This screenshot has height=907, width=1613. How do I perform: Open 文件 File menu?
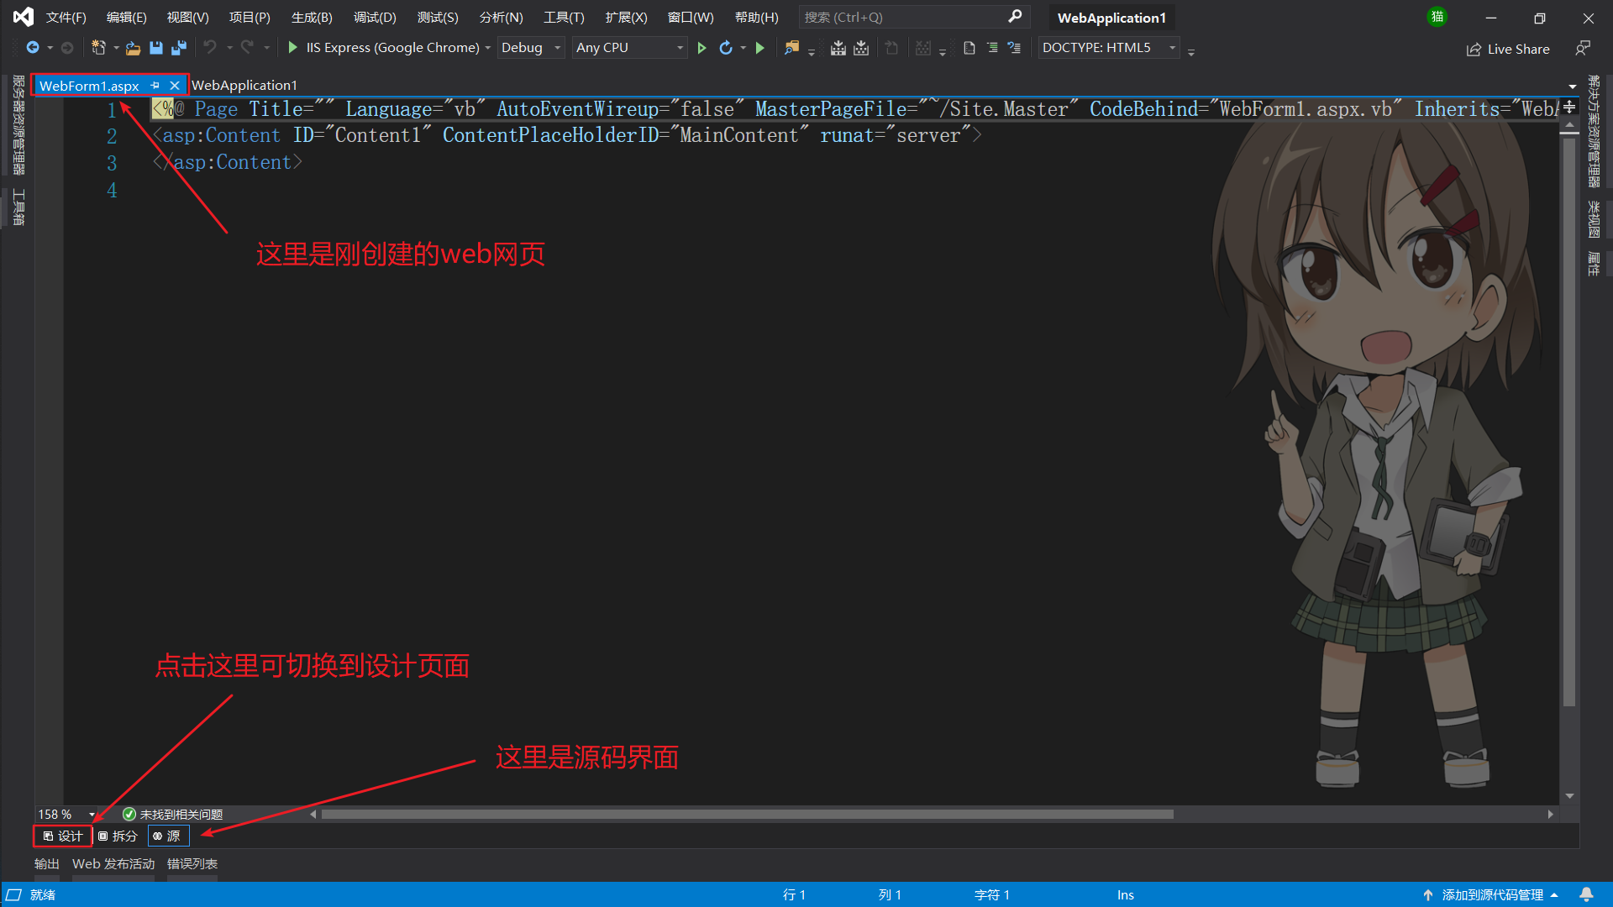pos(63,17)
